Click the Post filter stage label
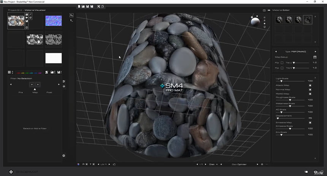 [49, 93]
